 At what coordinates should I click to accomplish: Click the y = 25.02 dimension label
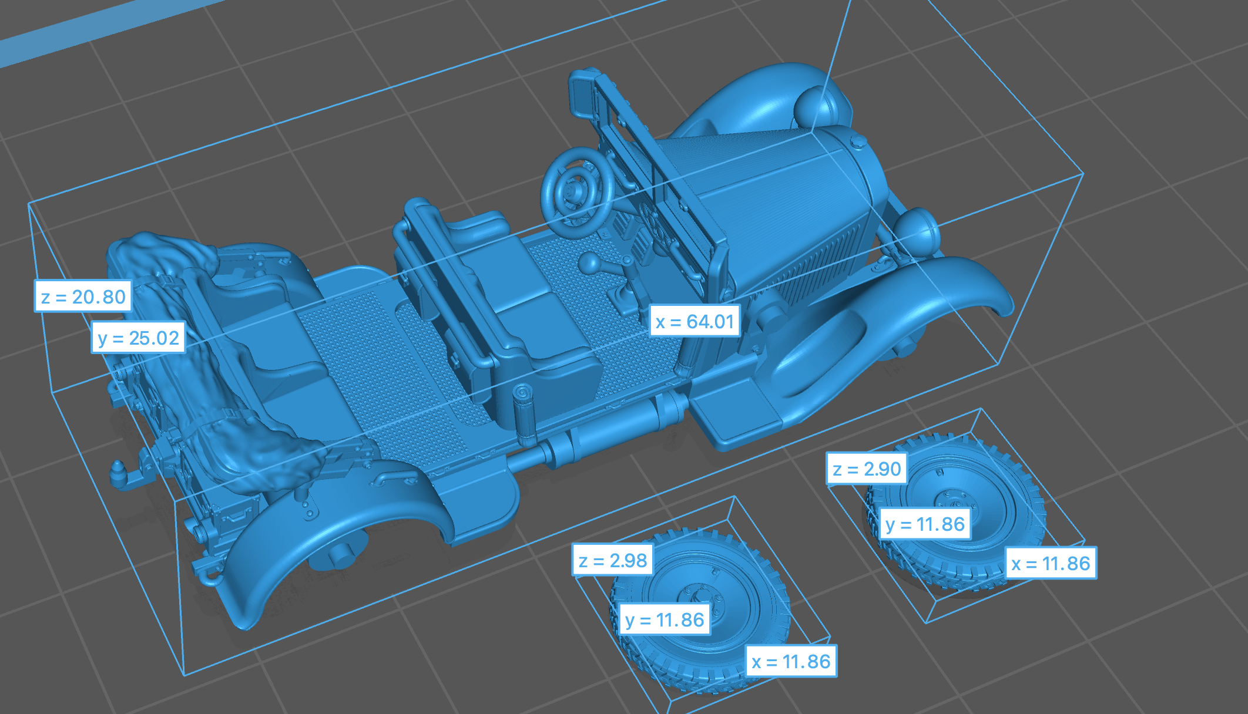138,338
